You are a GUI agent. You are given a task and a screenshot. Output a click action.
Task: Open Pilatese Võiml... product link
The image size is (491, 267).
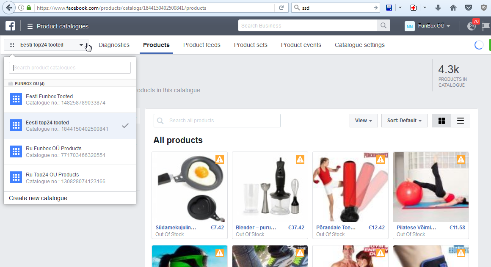(x=416, y=228)
